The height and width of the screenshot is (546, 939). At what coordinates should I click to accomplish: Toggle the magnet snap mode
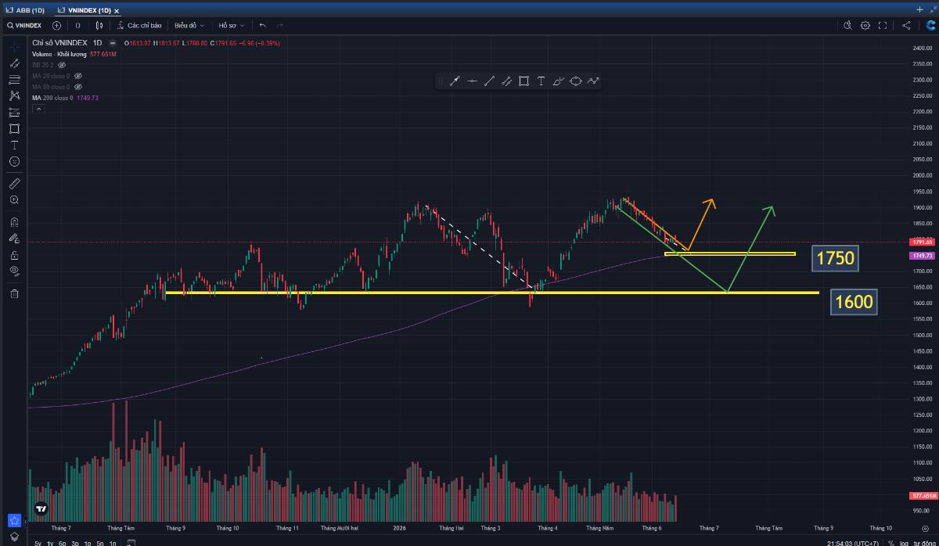click(14, 222)
